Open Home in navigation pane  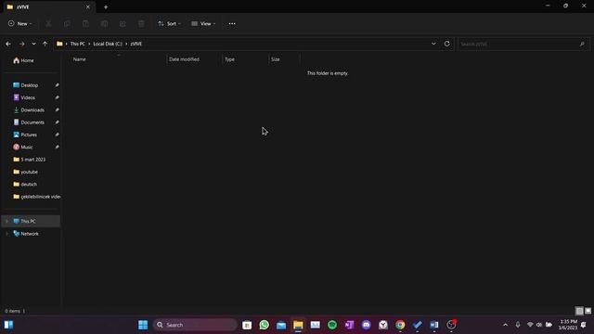tap(23, 60)
